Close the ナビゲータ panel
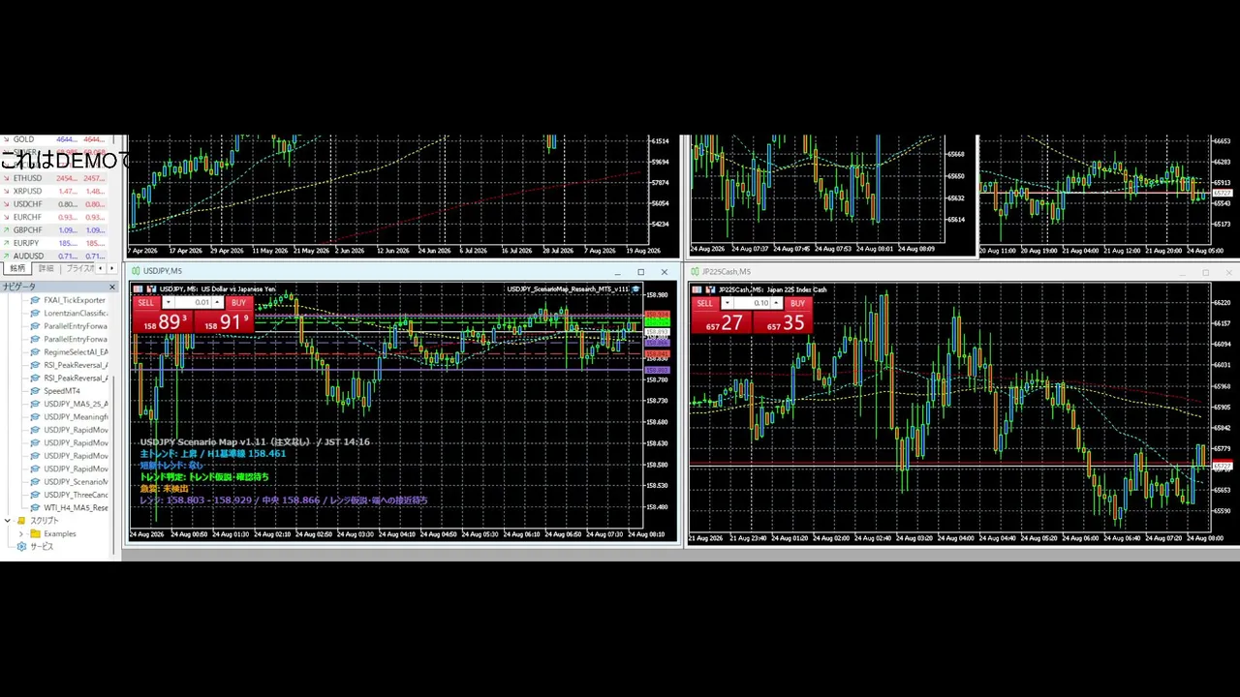This screenshot has height=697, width=1240. (x=111, y=287)
